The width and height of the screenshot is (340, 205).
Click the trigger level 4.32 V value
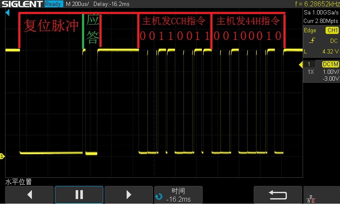[x=331, y=51]
